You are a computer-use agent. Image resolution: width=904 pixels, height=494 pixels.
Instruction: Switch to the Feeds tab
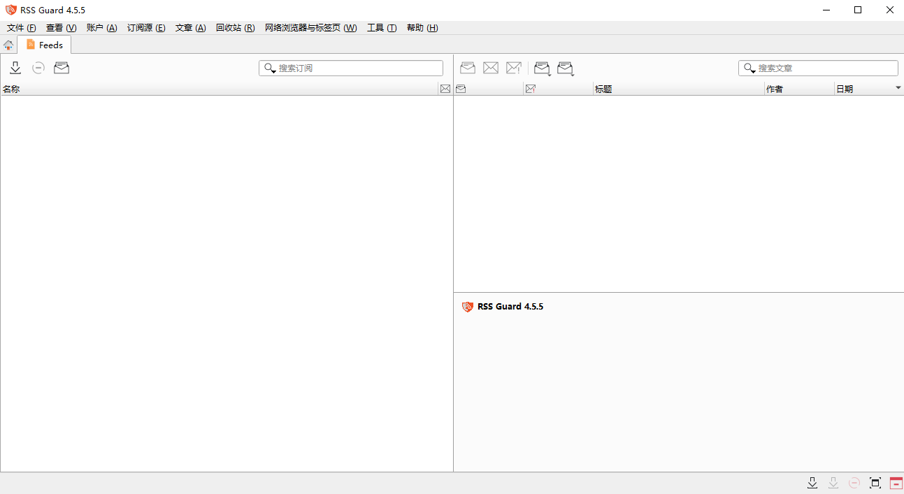pyautogui.click(x=45, y=45)
